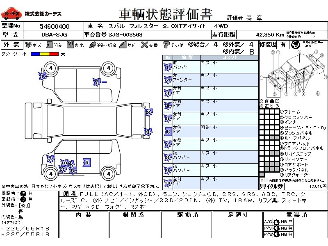Click the exterior color code [H3Q]
This screenshot has width=328, height=246.
pyautogui.click(x=24, y=205)
